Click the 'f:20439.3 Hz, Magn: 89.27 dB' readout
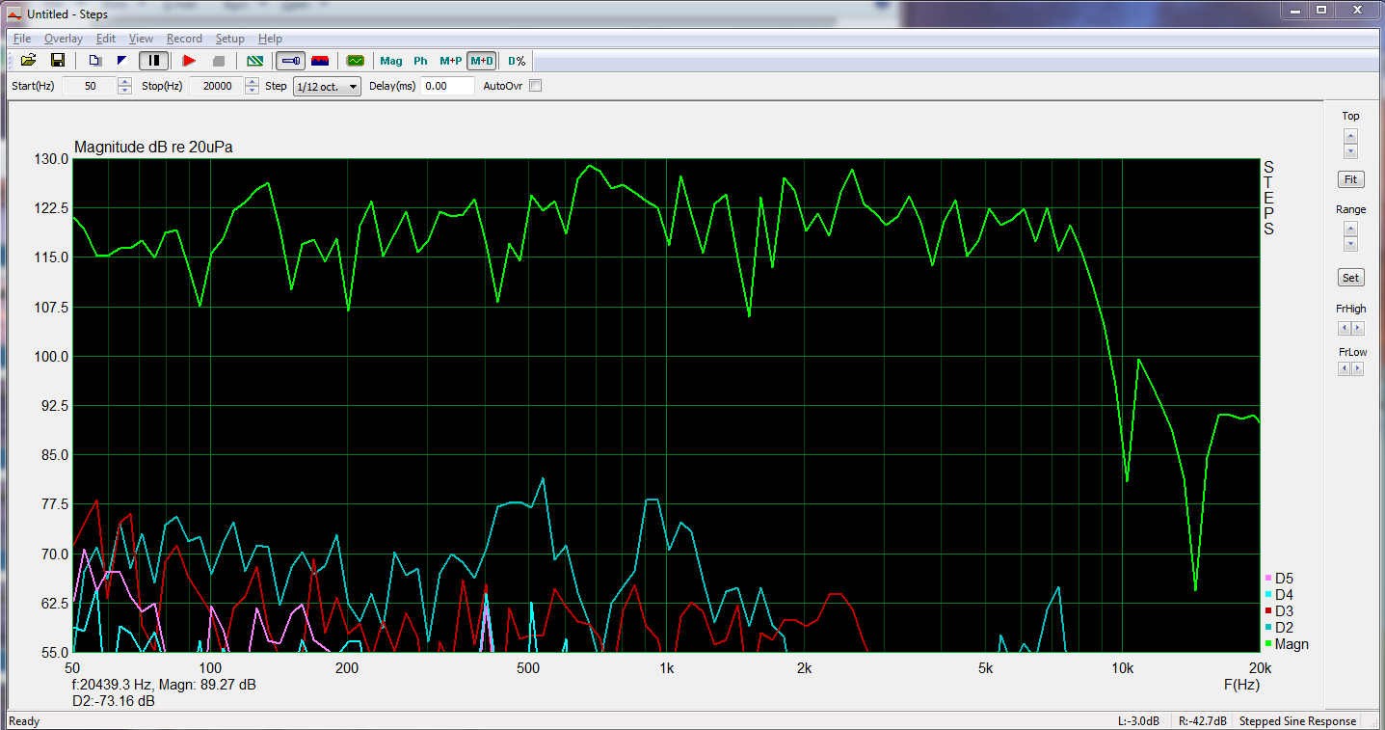The width and height of the screenshot is (1385, 730). [x=164, y=685]
